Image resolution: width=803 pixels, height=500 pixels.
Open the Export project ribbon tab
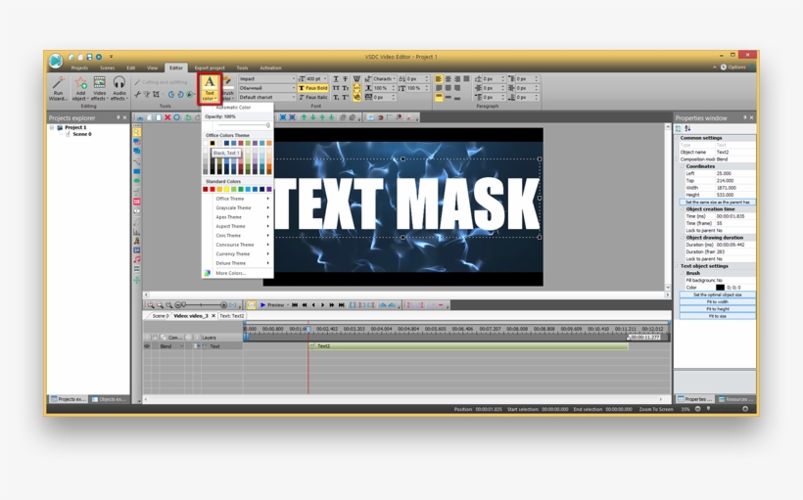210,68
